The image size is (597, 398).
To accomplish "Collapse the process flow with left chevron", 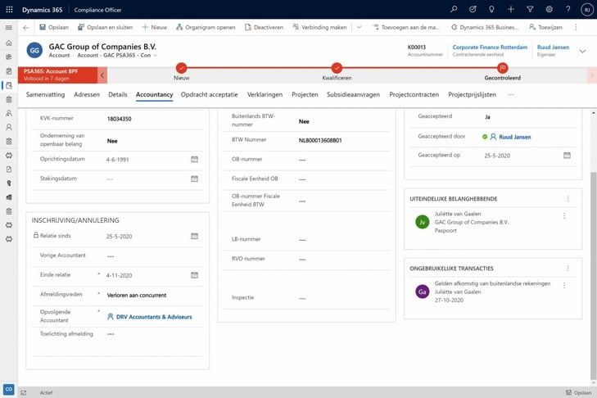I will 102,75.
